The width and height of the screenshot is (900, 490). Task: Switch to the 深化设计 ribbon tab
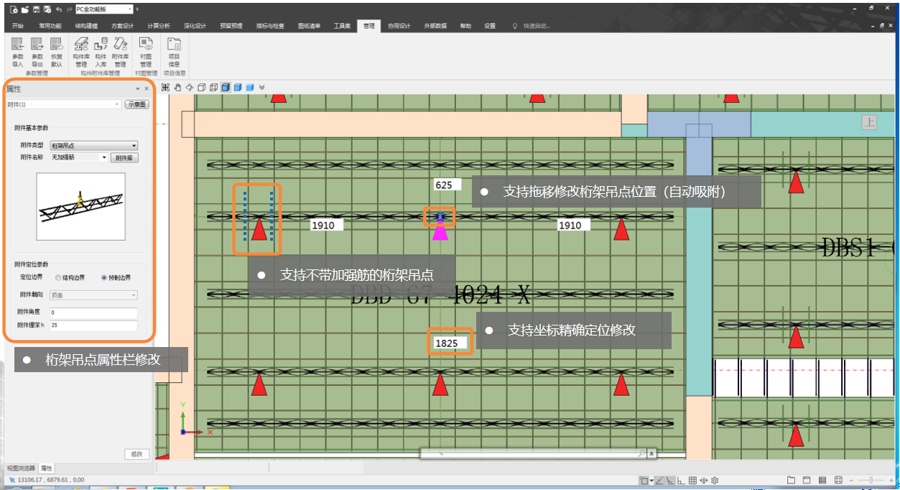point(195,26)
